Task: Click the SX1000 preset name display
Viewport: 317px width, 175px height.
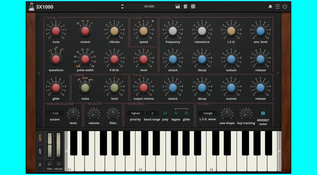Action: [149, 7]
